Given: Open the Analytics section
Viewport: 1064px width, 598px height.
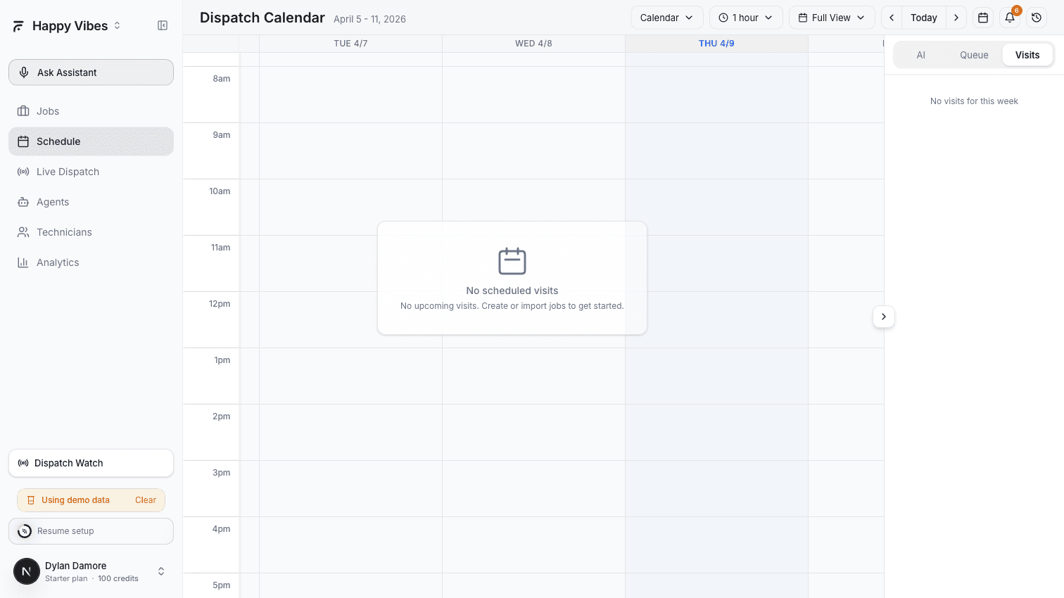Looking at the screenshot, I should 57,262.
